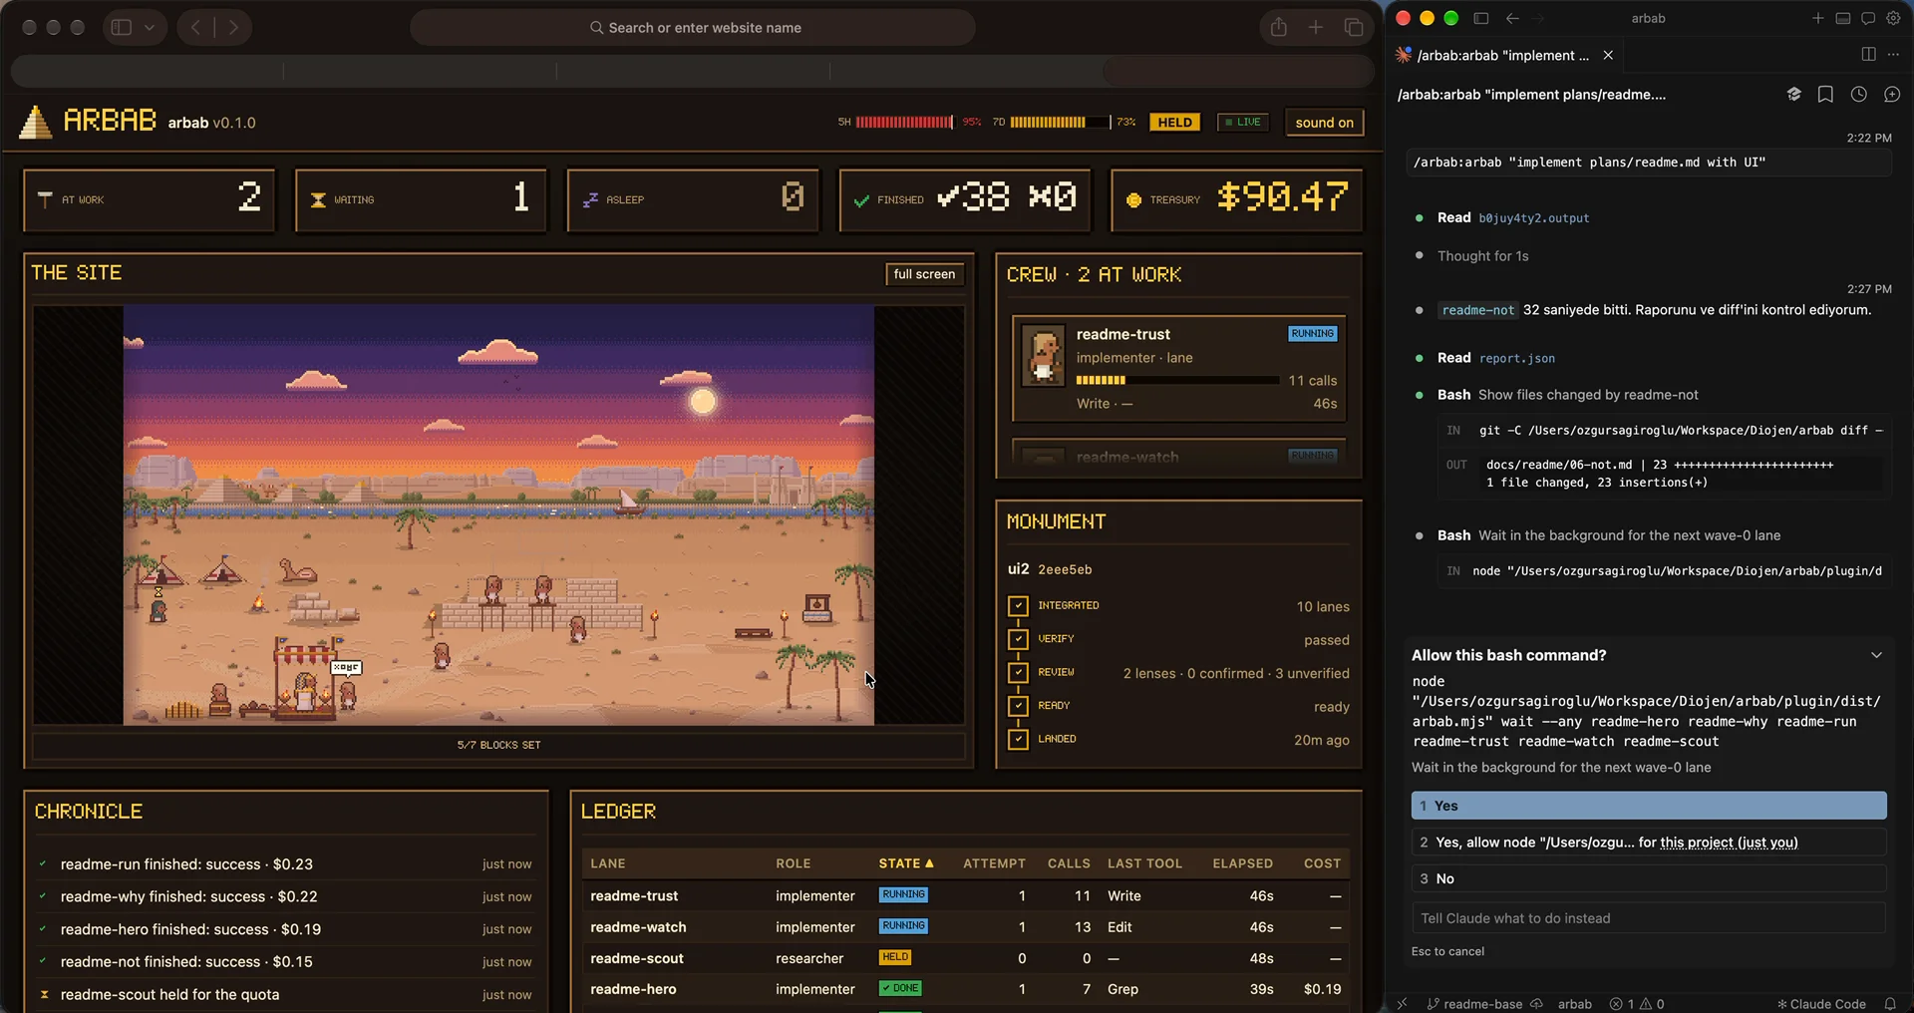Click the browser address search field

coord(693,27)
